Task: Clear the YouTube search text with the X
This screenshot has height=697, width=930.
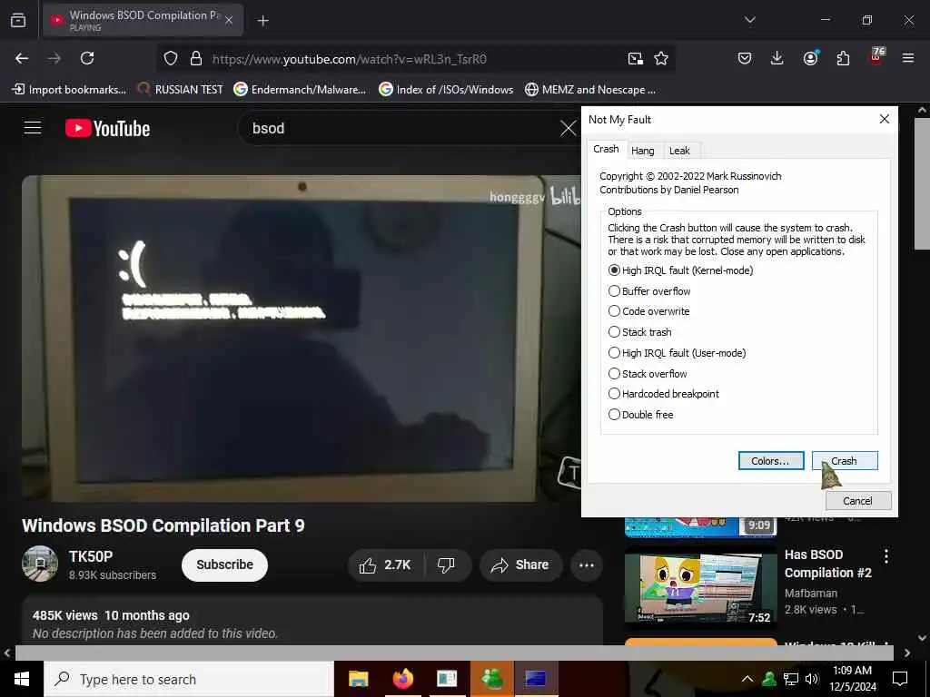Action: (x=568, y=128)
